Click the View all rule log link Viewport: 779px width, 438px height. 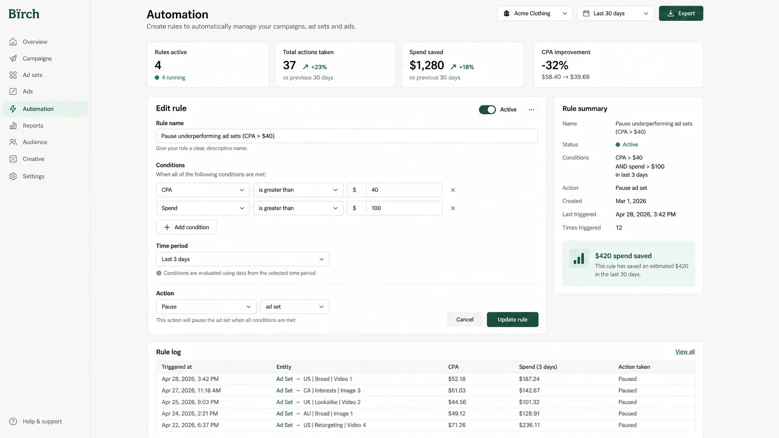pyautogui.click(x=685, y=352)
